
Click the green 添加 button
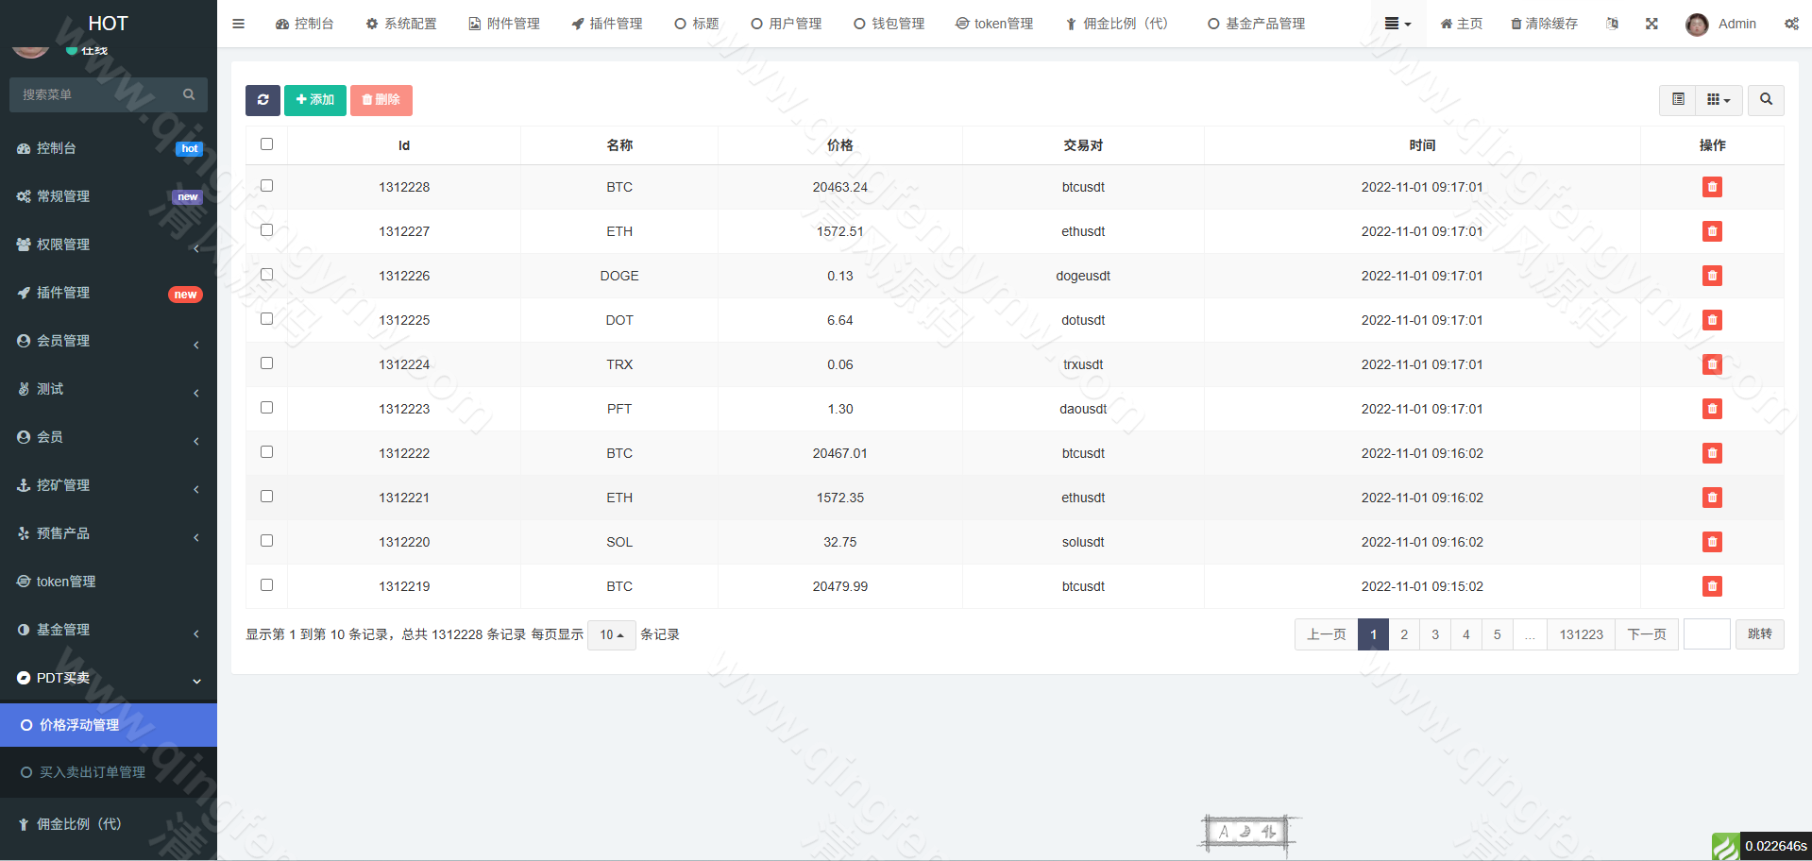(315, 100)
